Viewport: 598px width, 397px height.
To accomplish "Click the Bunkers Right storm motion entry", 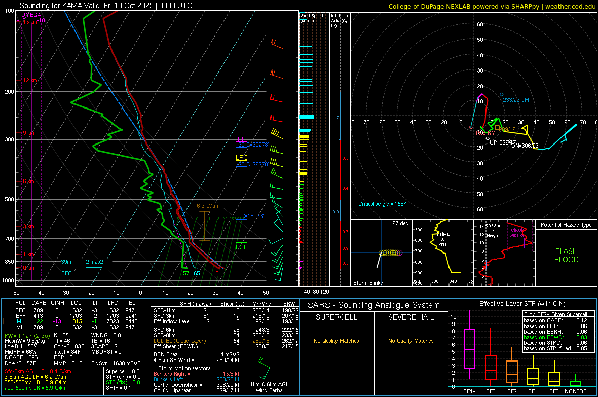I will point(197,374).
